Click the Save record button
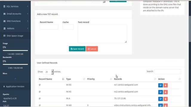Screen dimensions: 191x107 point(77,49)
